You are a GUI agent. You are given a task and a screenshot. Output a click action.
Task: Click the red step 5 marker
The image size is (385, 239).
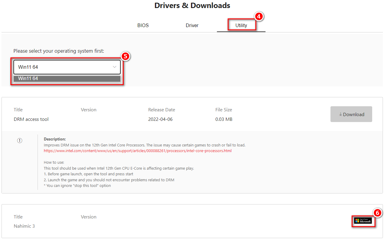(x=125, y=56)
